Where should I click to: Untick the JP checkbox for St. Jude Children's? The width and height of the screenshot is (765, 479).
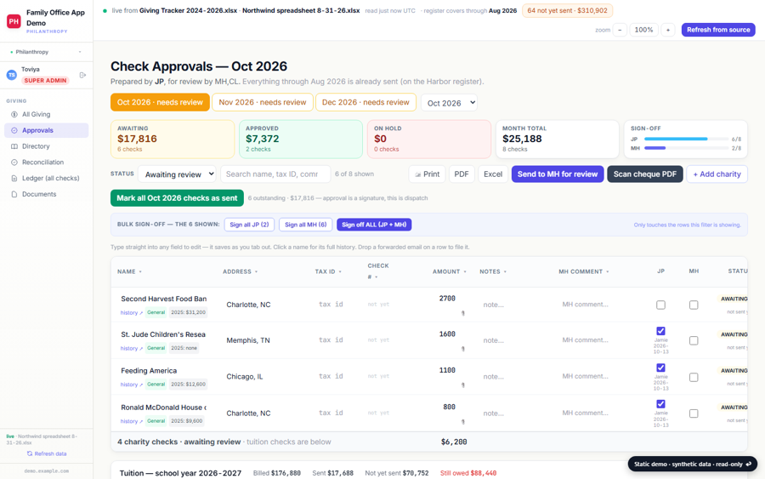[x=660, y=331]
